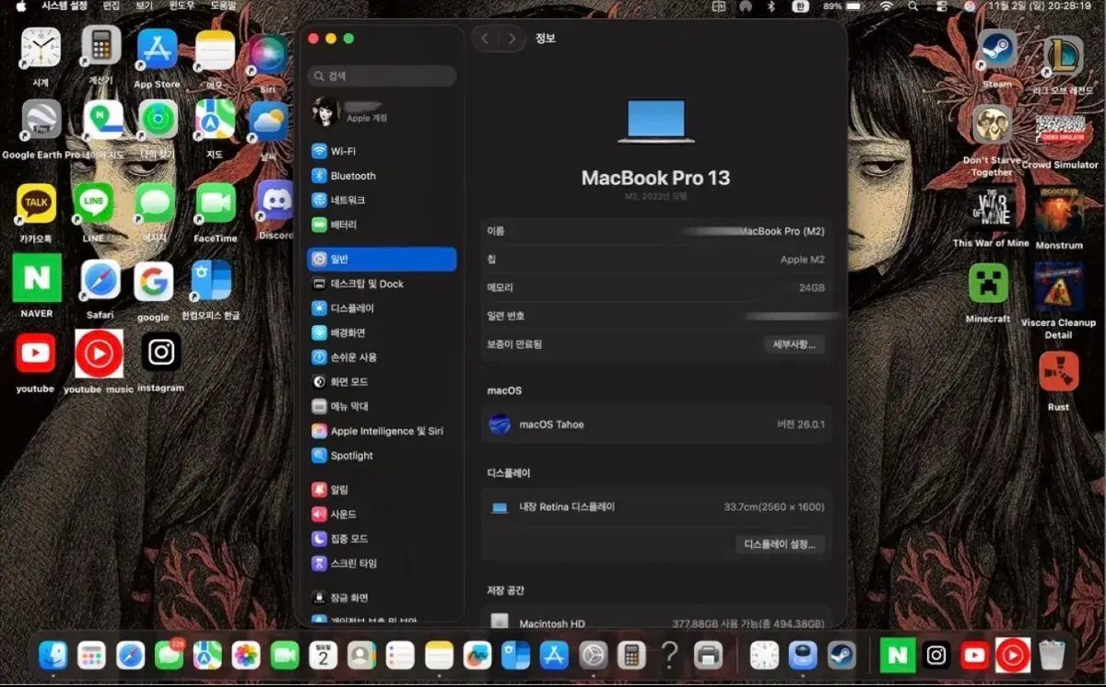The height and width of the screenshot is (687, 1106).
Task: Select 일반 in the settings sidebar
Action: click(x=382, y=260)
